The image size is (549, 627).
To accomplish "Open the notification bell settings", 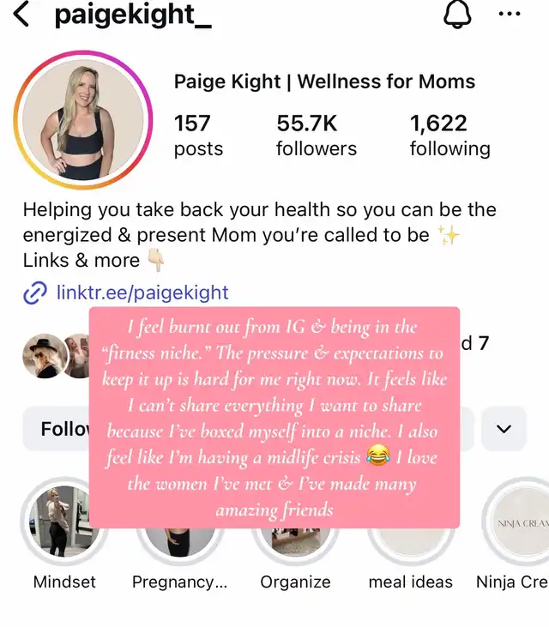I will point(457,15).
